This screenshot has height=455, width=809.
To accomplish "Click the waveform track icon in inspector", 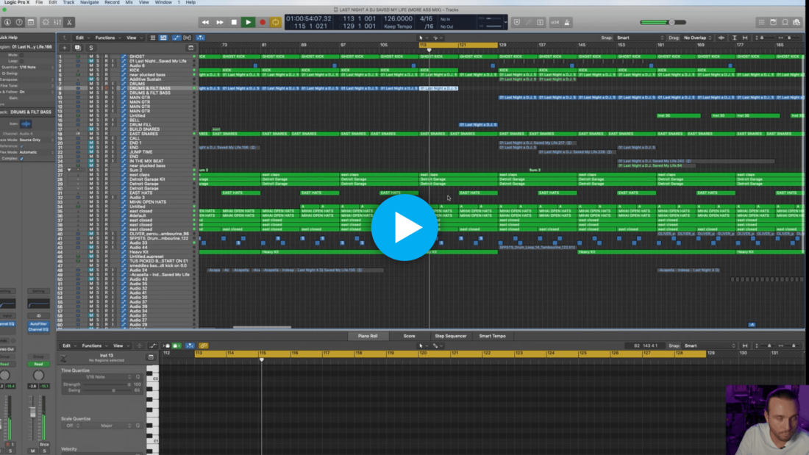I will (x=26, y=123).
